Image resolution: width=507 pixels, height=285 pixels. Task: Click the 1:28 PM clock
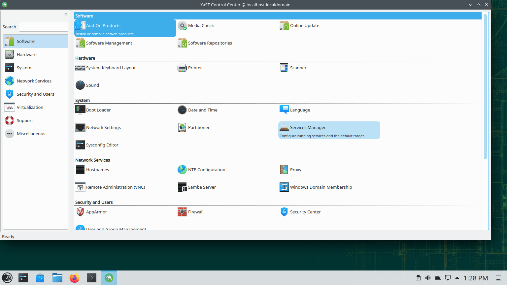pyautogui.click(x=476, y=278)
